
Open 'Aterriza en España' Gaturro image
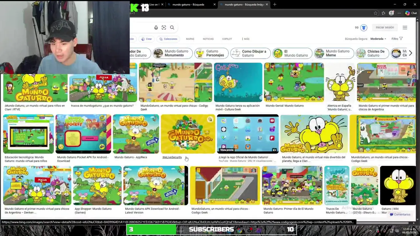pyautogui.click(x=340, y=82)
